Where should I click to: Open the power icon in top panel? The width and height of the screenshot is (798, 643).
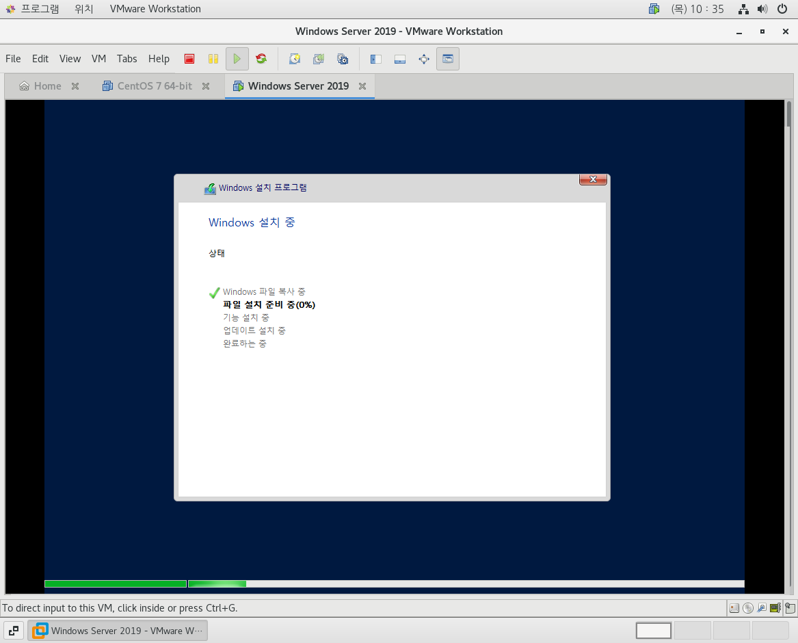(x=782, y=9)
